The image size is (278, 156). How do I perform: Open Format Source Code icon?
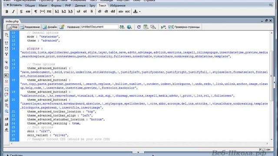pyautogui.click(x=7, y=130)
